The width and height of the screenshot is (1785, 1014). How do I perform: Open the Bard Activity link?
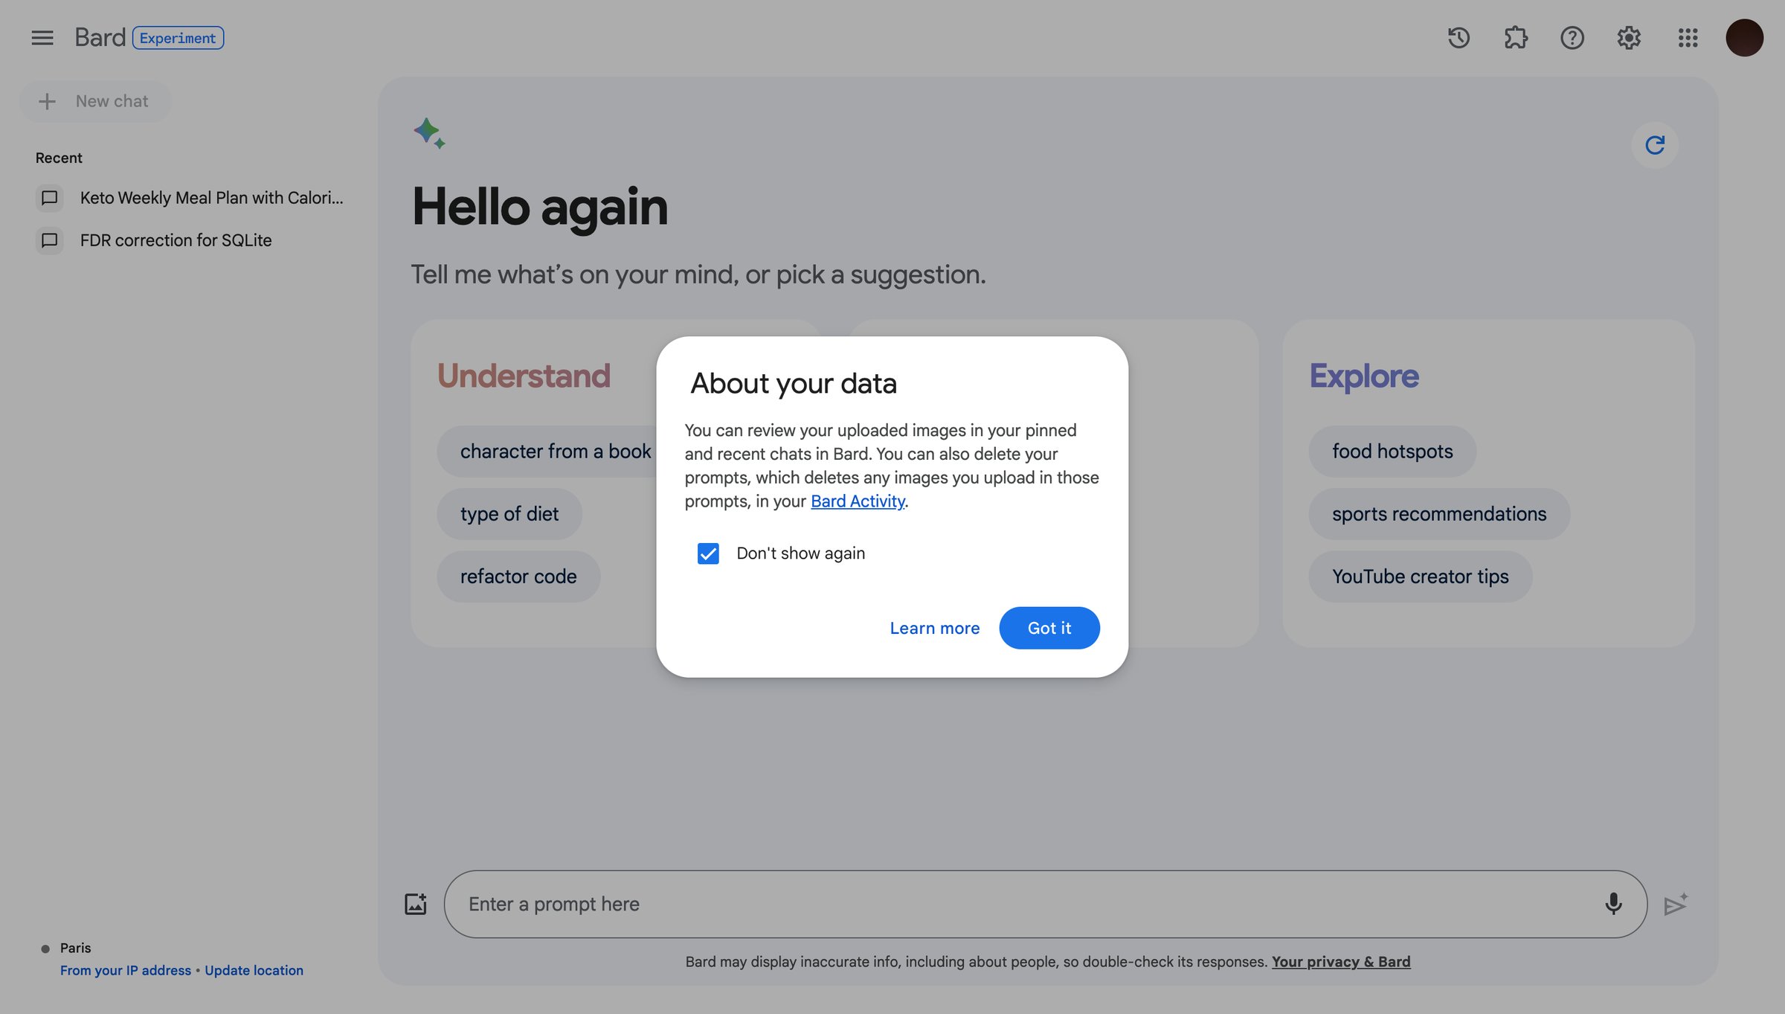click(858, 501)
